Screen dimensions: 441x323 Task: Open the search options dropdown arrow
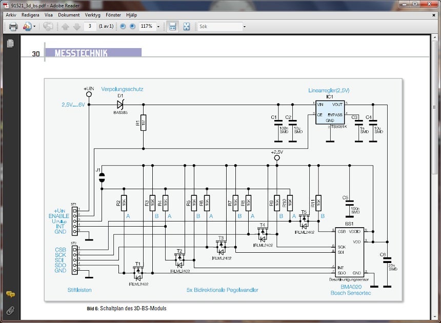[x=245, y=27]
